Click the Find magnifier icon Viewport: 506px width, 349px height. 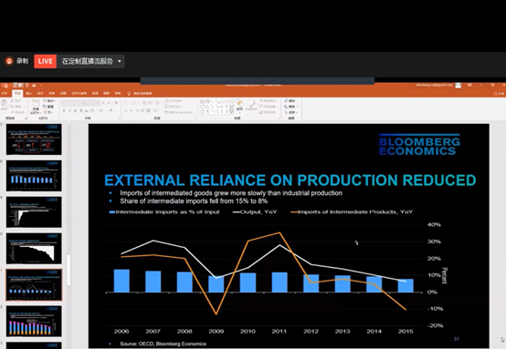point(286,101)
